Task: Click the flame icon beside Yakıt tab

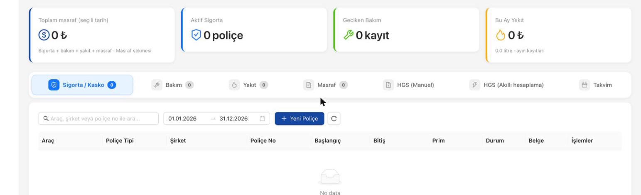Action: coord(234,85)
